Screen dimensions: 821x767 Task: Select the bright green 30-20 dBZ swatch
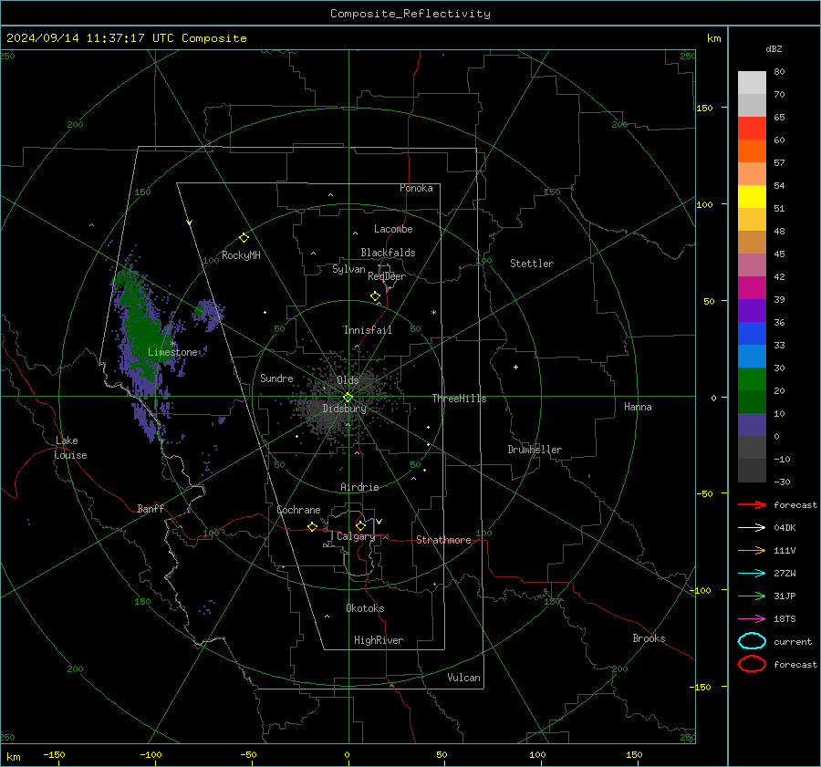[752, 379]
